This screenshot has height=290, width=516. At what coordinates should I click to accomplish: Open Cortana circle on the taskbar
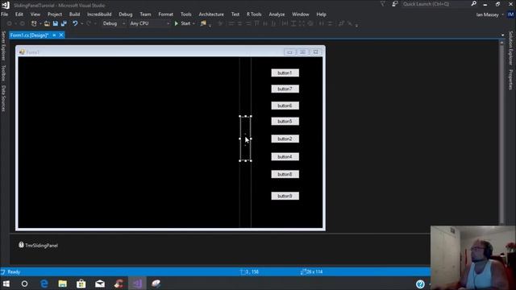25,284
